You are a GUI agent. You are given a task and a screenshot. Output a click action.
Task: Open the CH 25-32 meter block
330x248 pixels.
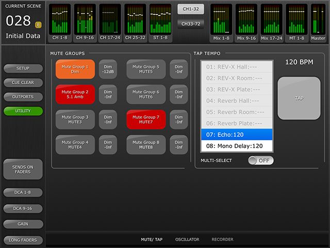tap(136, 23)
